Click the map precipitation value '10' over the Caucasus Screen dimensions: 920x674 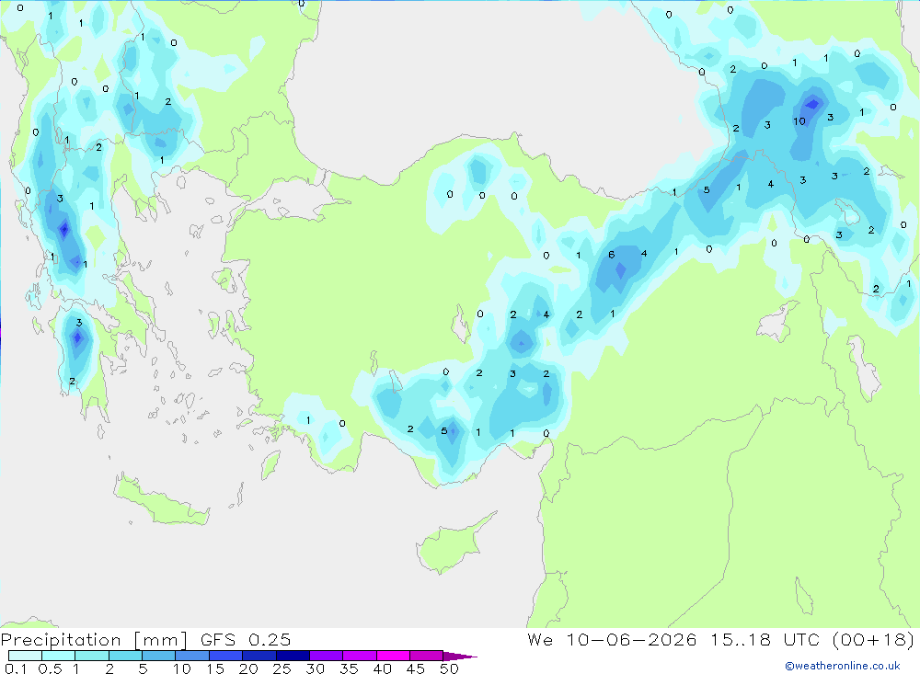coord(799,121)
